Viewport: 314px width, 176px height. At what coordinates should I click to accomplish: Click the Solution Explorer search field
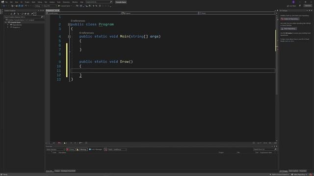[24, 17]
